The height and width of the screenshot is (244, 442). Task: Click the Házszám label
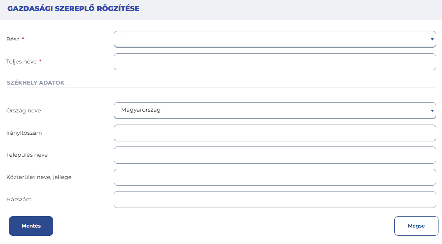click(x=19, y=200)
